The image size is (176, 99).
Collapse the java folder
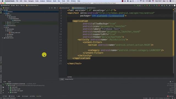pos(4,13)
